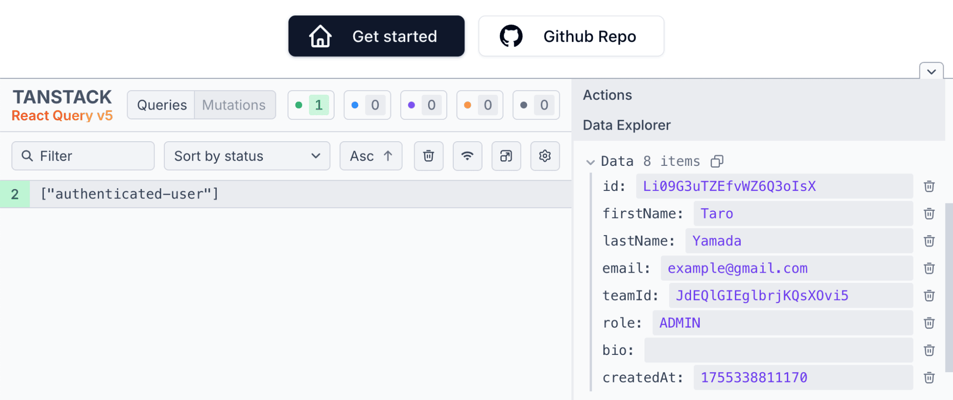Clear the query cache with trash icon

(x=428, y=156)
